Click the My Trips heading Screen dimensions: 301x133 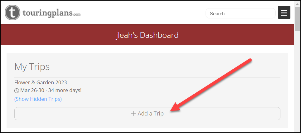click(32, 67)
